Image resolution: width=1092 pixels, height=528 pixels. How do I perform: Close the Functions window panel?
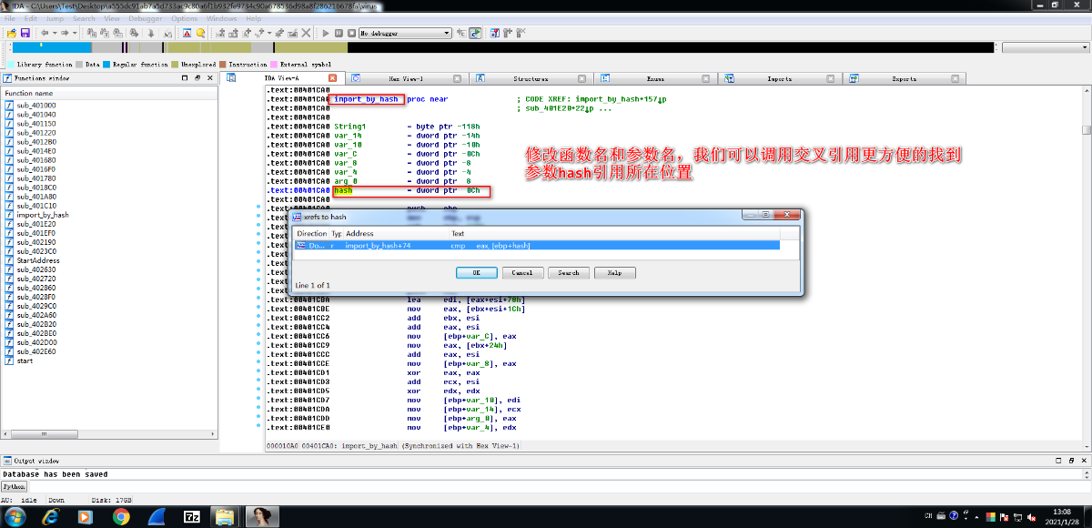point(210,78)
